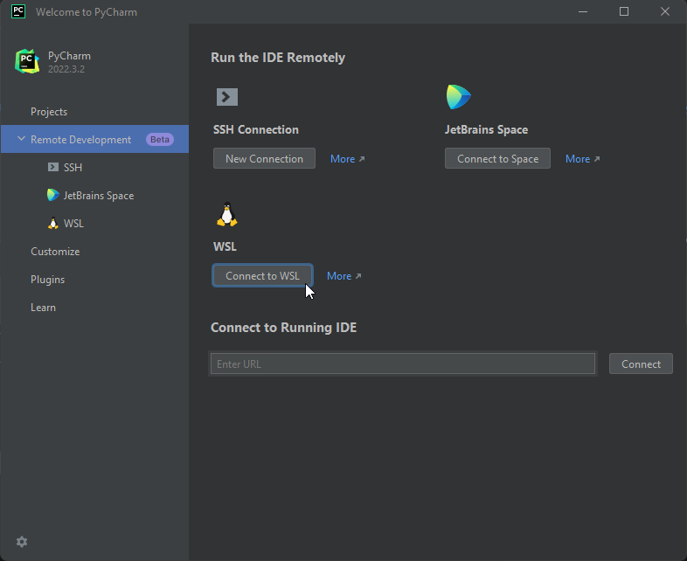This screenshot has height=561, width=687.
Task: Open the settings gear at bottom of sidebar
Action: 22,542
